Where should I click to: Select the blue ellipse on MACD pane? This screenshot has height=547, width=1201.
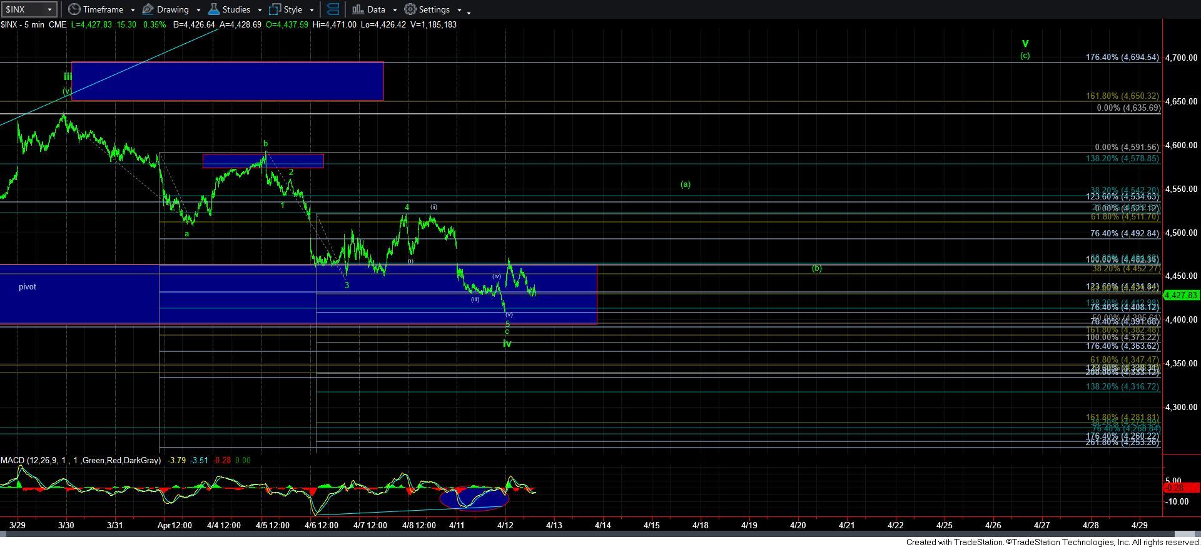click(474, 498)
